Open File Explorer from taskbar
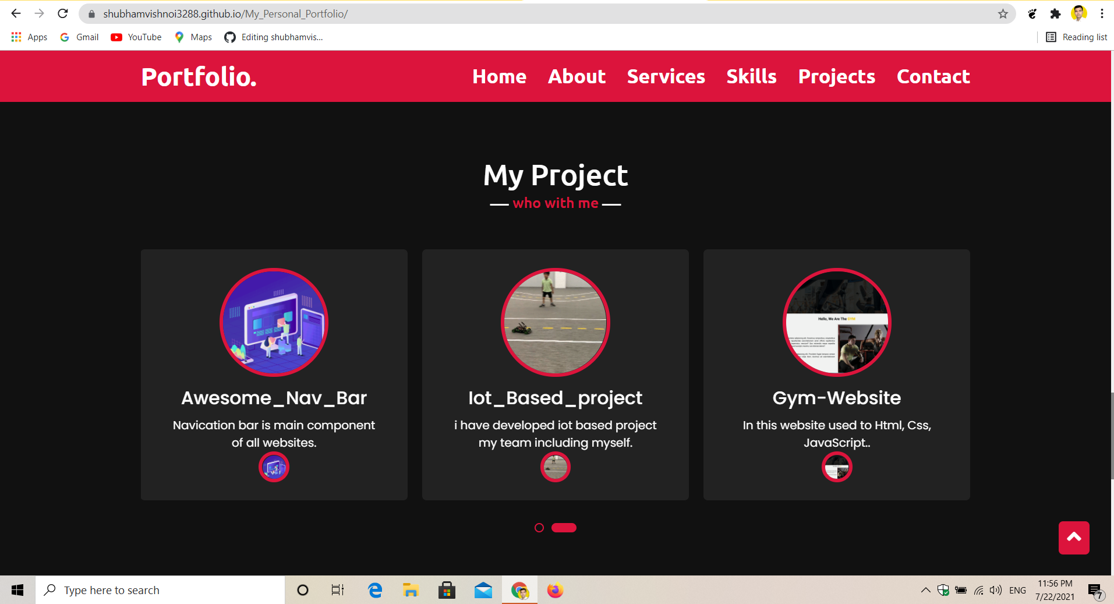The width and height of the screenshot is (1114, 604). click(411, 590)
